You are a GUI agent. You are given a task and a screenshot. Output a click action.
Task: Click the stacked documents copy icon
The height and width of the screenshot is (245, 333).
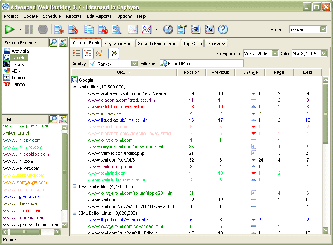coord(89,29)
